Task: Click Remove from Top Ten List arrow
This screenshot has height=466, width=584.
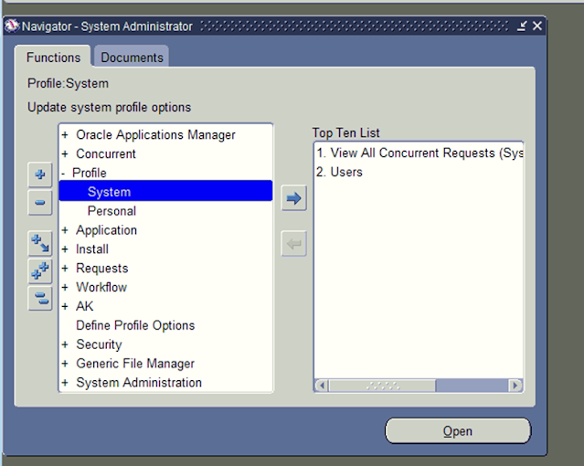Action: click(x=293, y=243)
